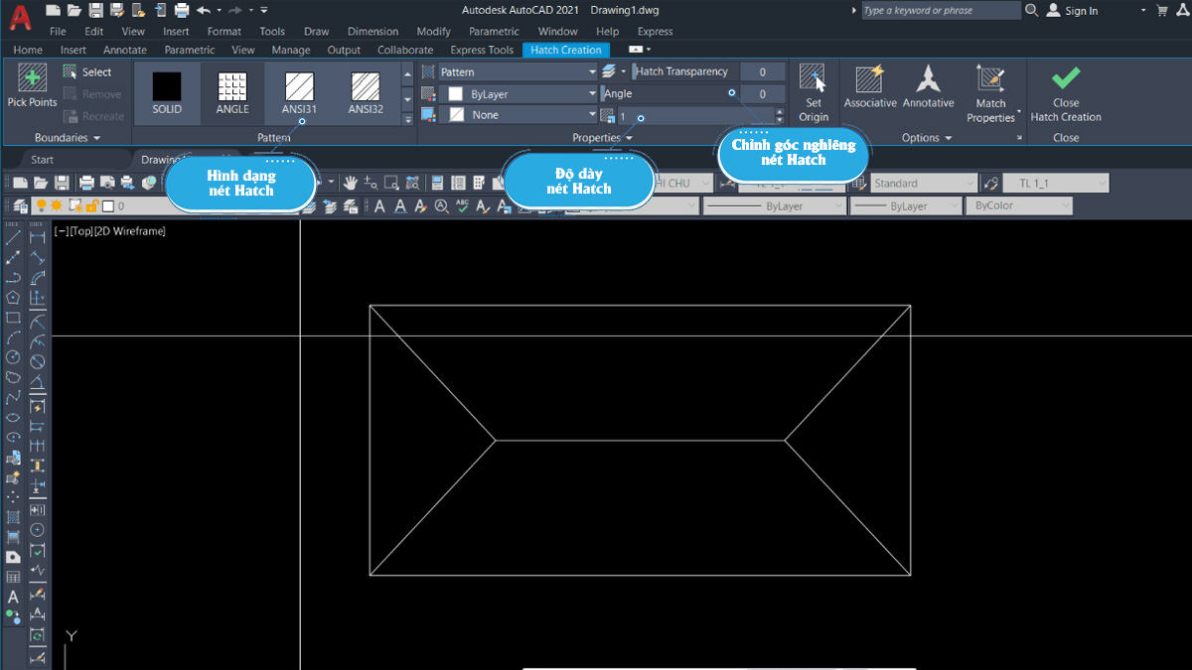Click the hatch color white swatch
Screen dimensions: 1192x670
click(x=456, y=93)
